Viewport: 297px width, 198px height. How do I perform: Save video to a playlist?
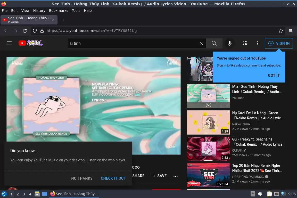158,176
